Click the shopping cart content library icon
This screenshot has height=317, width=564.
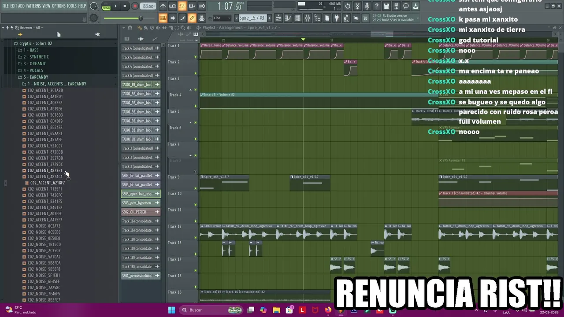click(365, 18)
